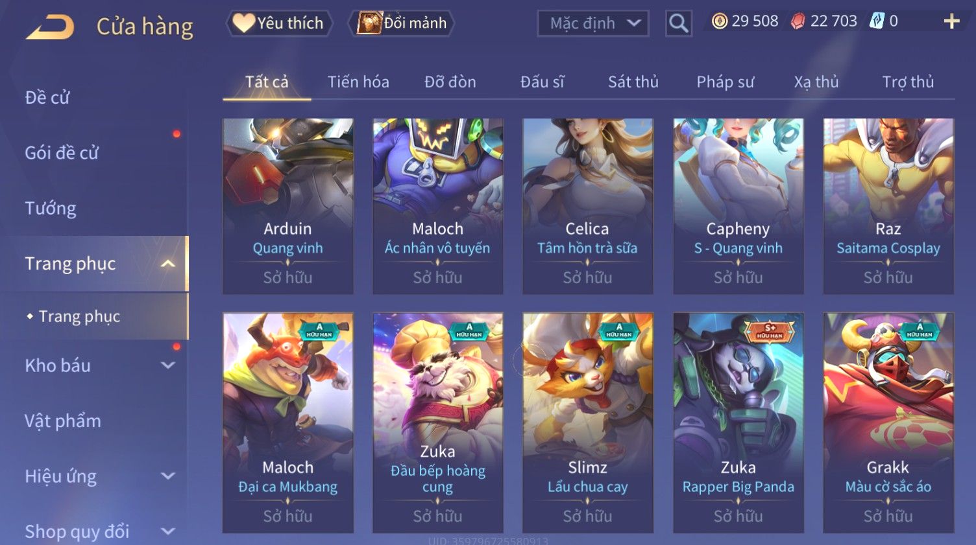The height and width of the screenshot is (545, 976).
Task: Expand the Hiệu ứng sidebar section
Action: tap(167, 476)
